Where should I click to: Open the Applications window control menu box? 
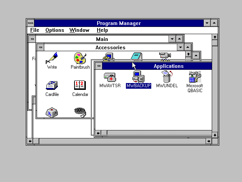(99, 66)
